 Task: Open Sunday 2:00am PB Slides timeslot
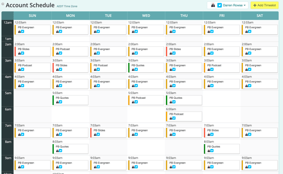coord(33,52)
